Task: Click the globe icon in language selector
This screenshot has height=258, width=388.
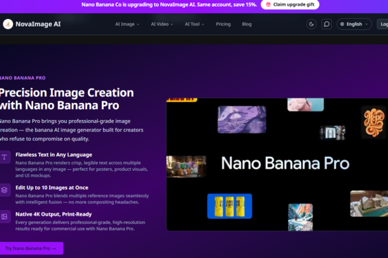Action: 342,24
